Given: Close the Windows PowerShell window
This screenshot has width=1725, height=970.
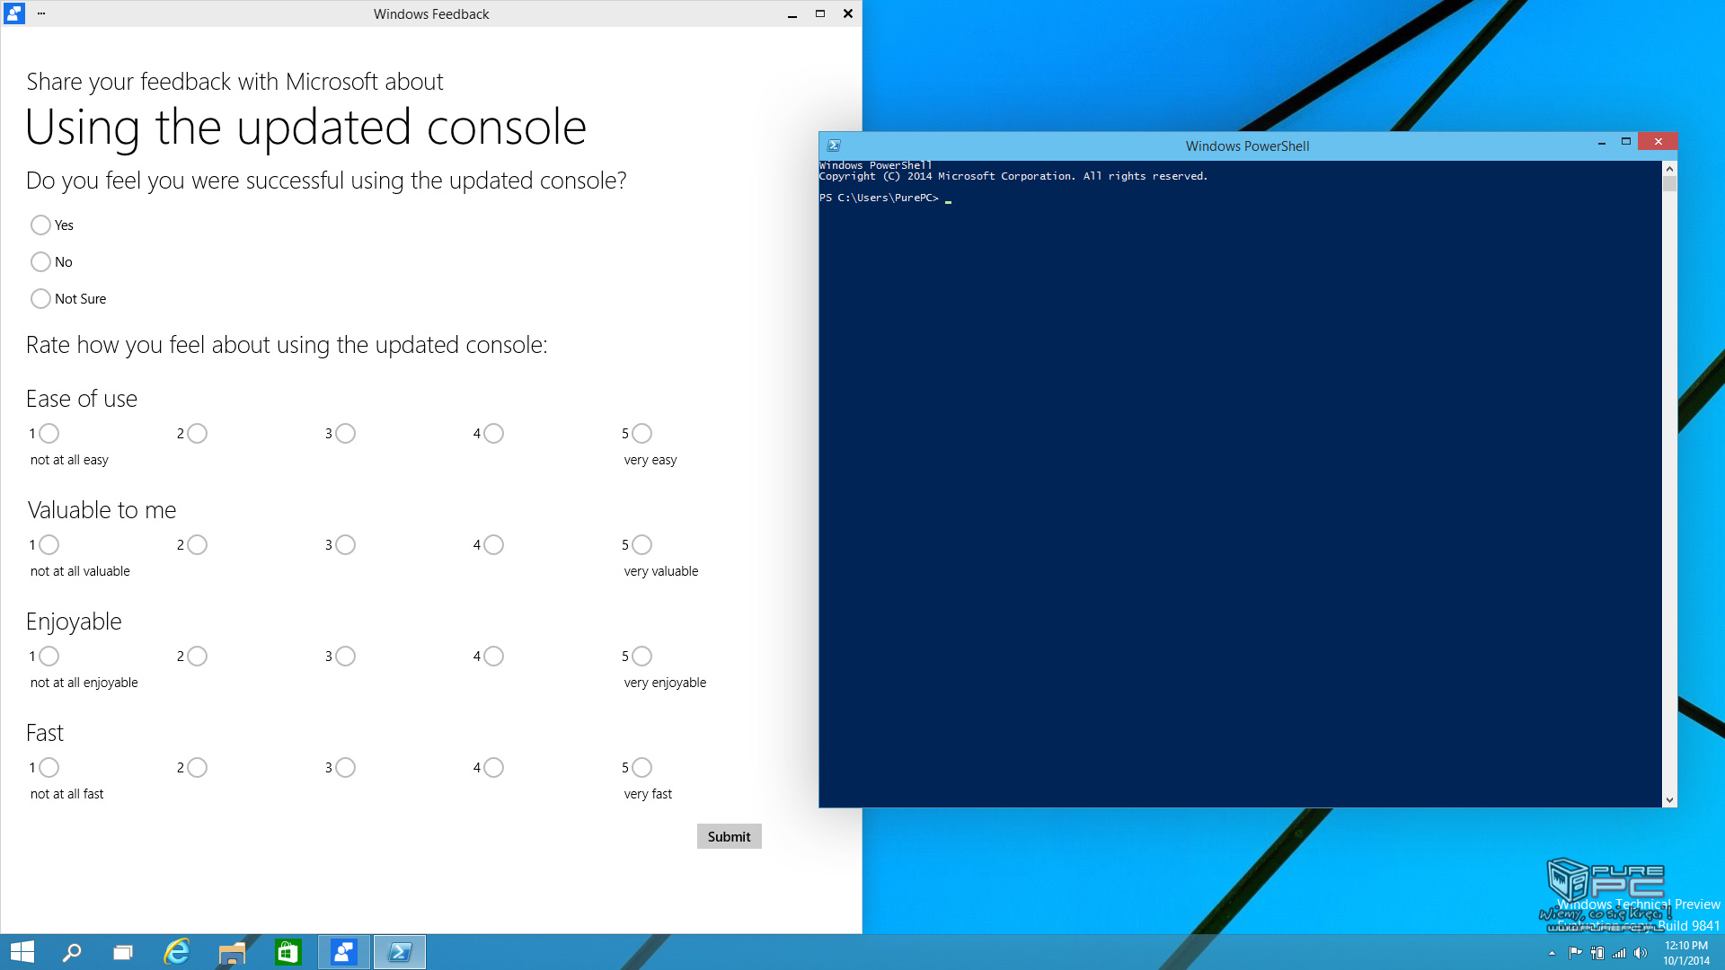Looking at the screenshot, I should click(x=1658, y=142).
